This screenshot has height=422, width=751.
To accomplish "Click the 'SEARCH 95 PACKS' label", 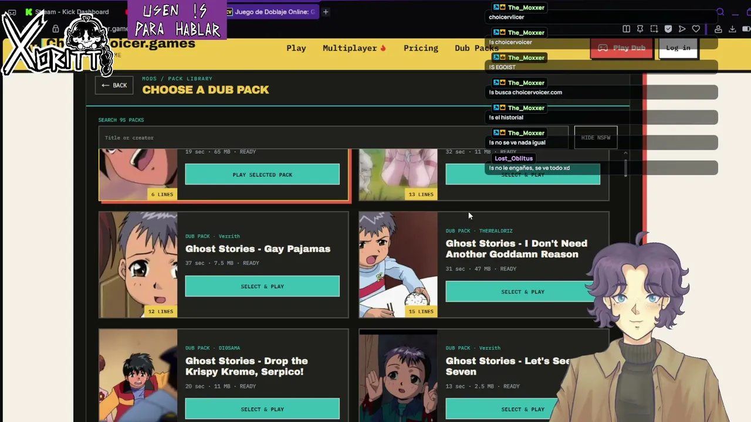I will pyautogui.click(x=121, y=120).
